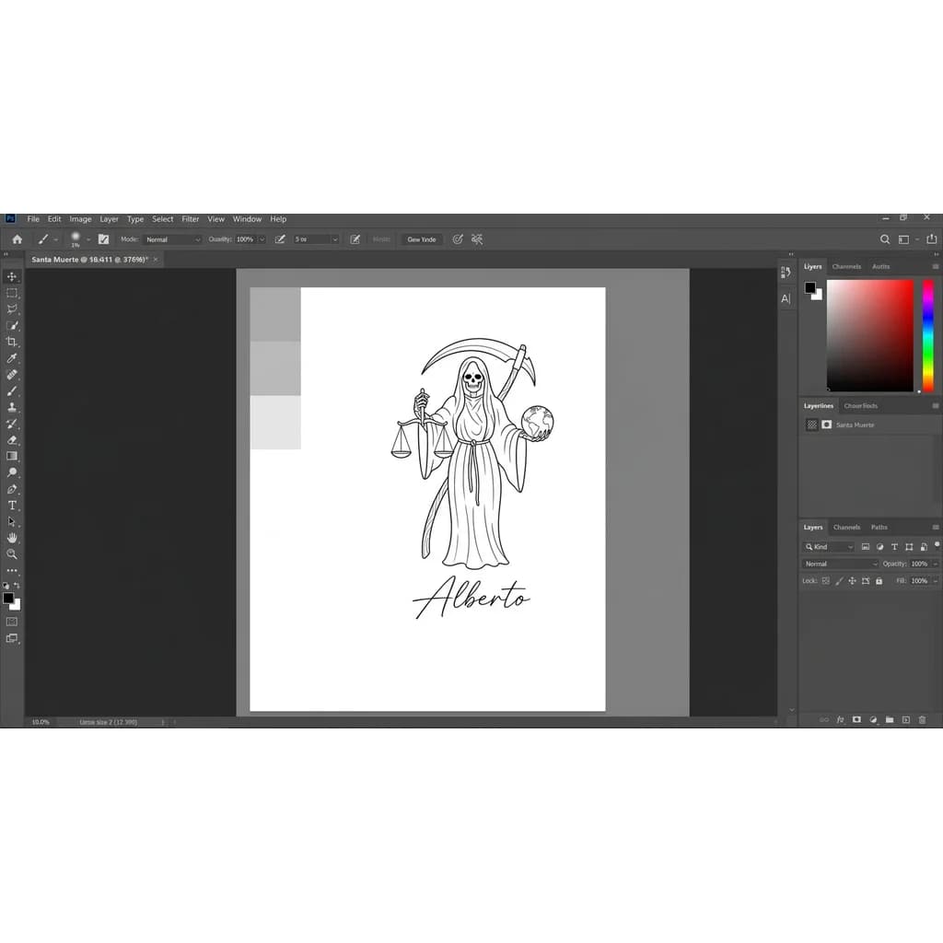
Task: Click the Gew Ynde button in options bar
Action: pos(422,239)
